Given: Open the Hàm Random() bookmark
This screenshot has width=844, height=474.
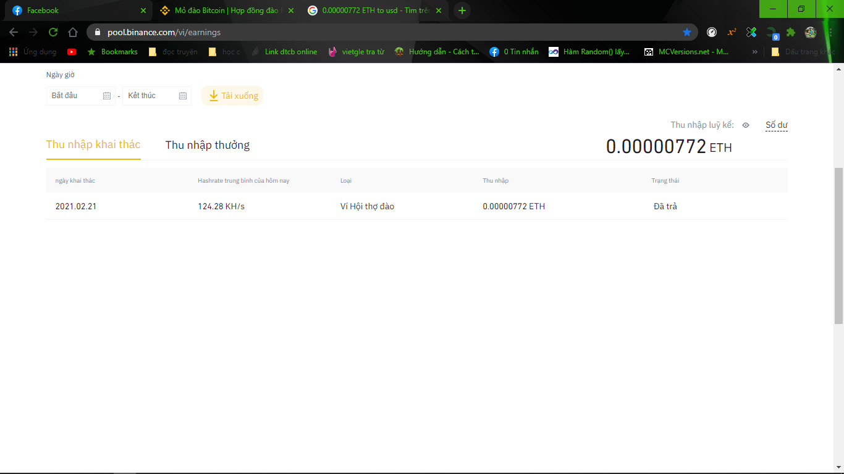Looking at the screenshot, I should tap(589, 52).
